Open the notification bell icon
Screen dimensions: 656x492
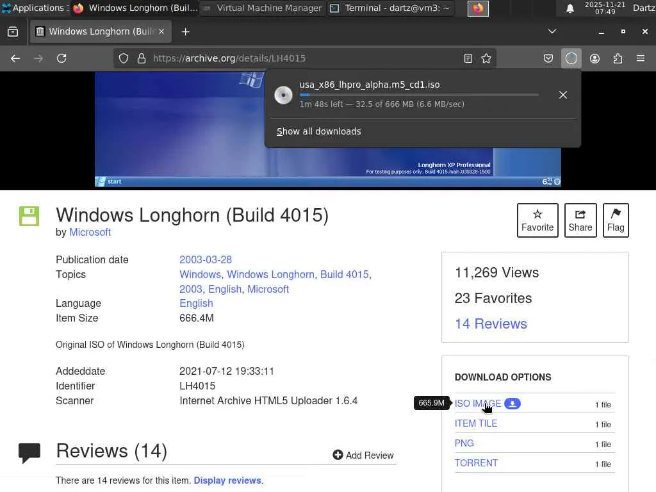(x=570, y=8)
